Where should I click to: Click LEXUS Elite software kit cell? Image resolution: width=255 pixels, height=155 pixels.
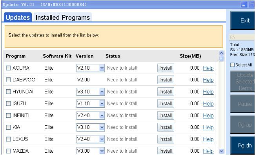tap(49, 139)
